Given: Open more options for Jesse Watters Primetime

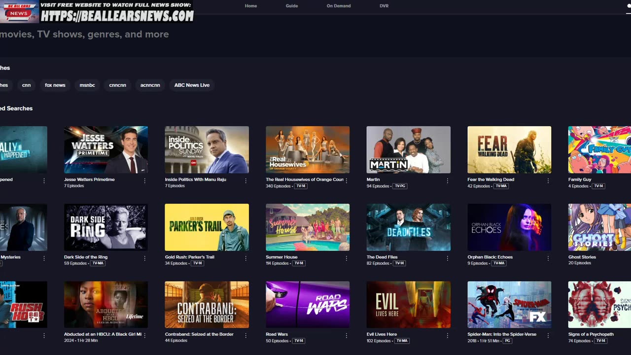Looking at the screenshot, I should click(145, 180).
